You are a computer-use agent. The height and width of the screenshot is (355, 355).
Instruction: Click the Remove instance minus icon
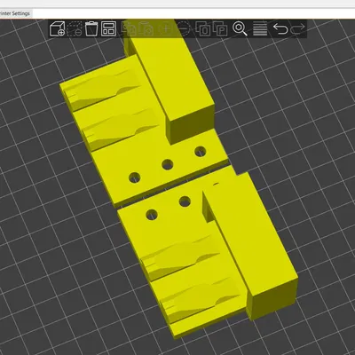click(x=184, y=28)
